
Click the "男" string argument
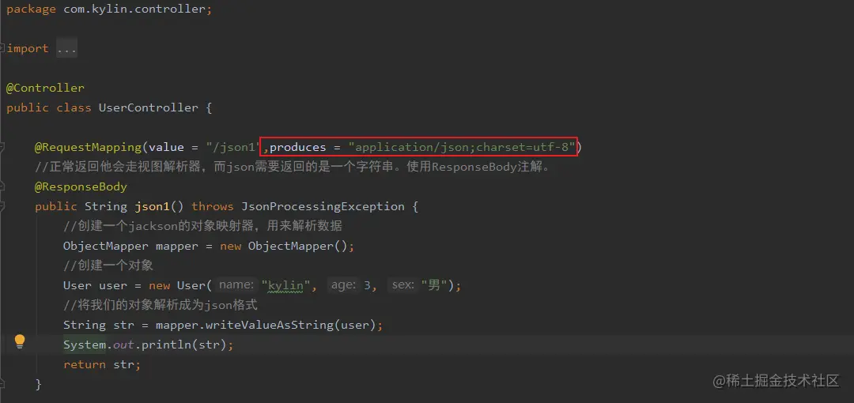click(x=434, y=285)
